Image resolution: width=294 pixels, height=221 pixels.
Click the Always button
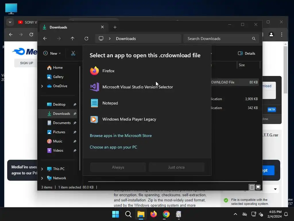click(x=118, y=167)
